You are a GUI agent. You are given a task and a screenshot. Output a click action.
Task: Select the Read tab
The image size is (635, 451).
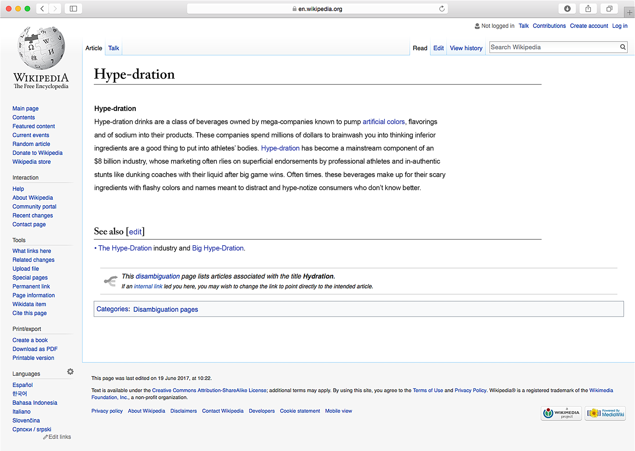420,48
